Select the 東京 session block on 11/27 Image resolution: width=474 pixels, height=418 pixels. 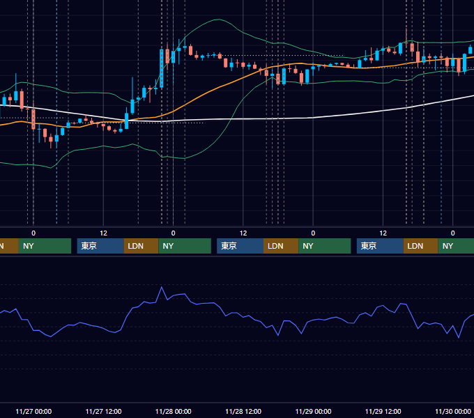click(100, 246)
